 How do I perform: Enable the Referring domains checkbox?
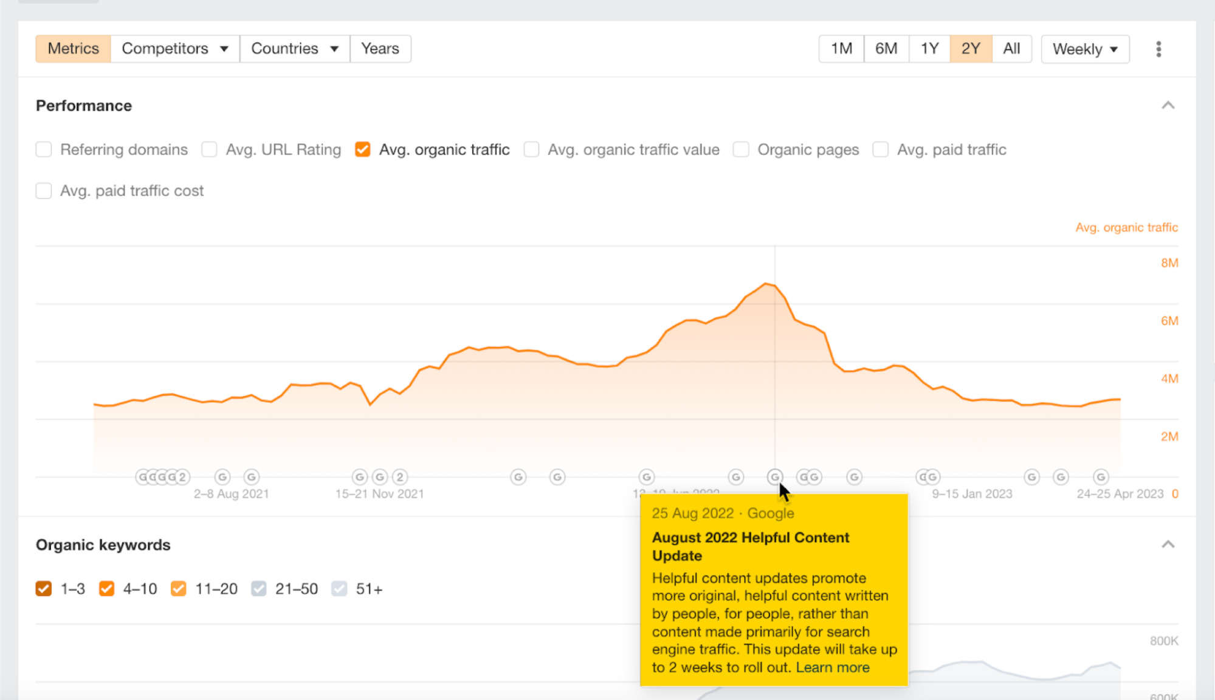[x=43, y=149]
